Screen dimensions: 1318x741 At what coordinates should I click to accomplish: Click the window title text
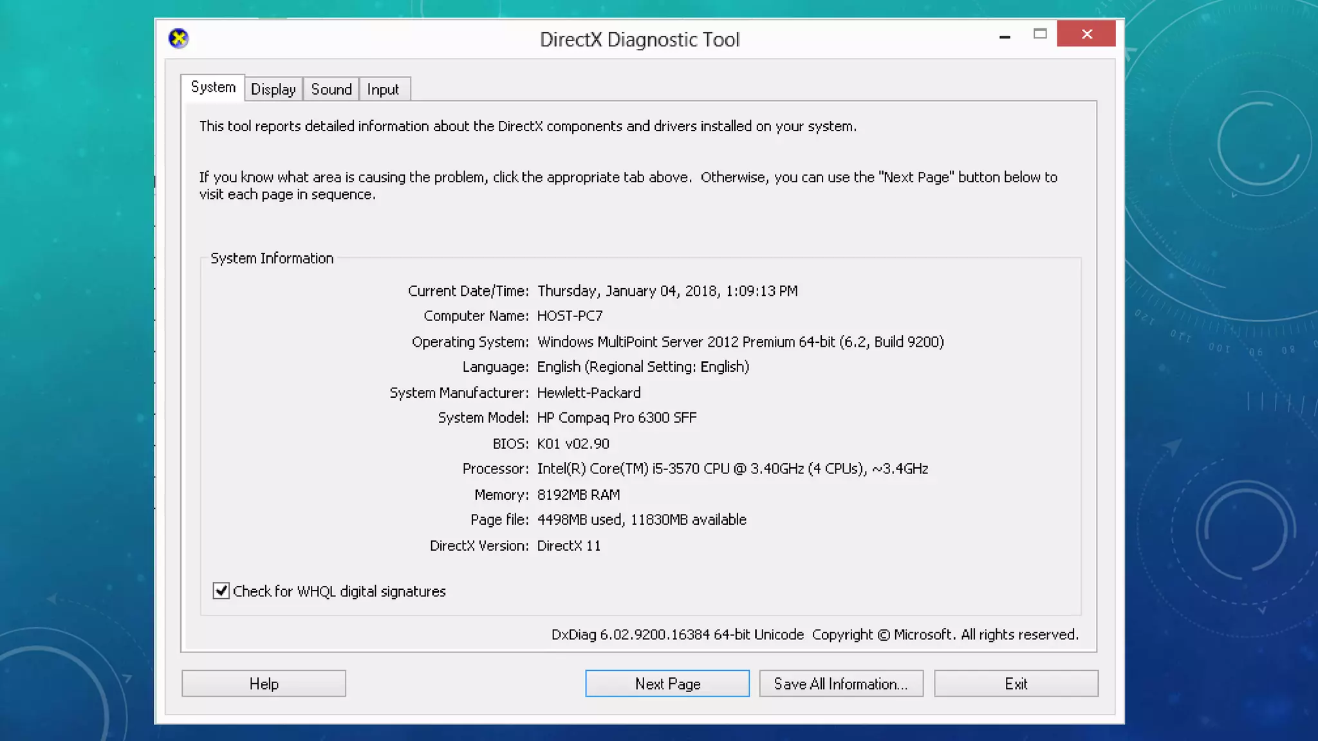point(639,40)
